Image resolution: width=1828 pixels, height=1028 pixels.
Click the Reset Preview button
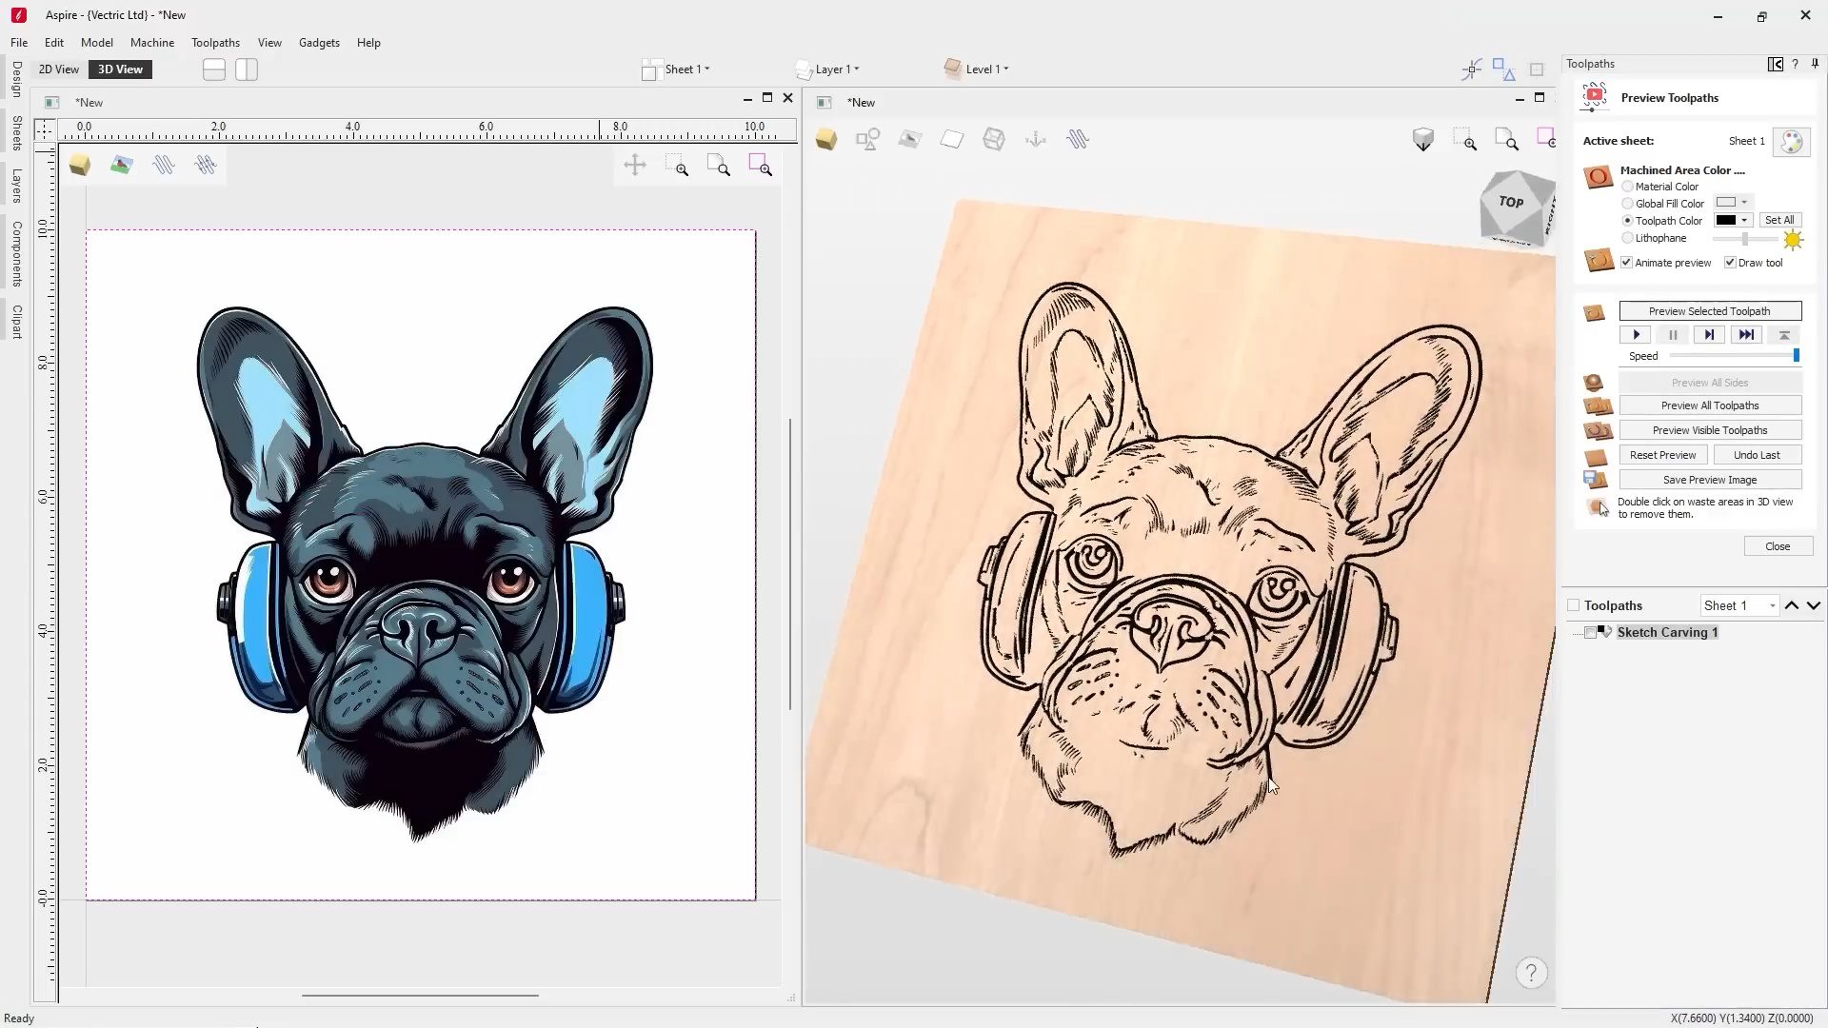click(1662, 455)
